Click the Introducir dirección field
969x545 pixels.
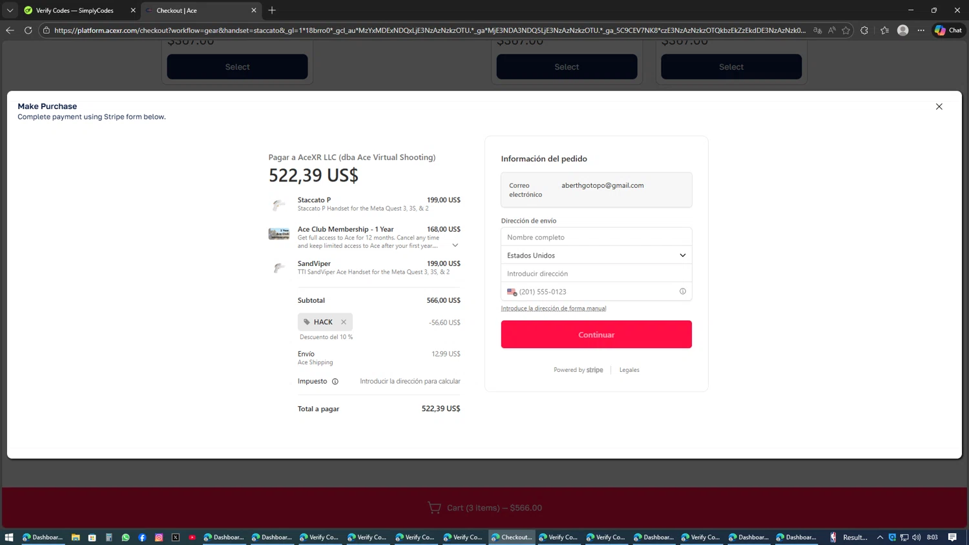pyautogui.click(x=596, y=273)
